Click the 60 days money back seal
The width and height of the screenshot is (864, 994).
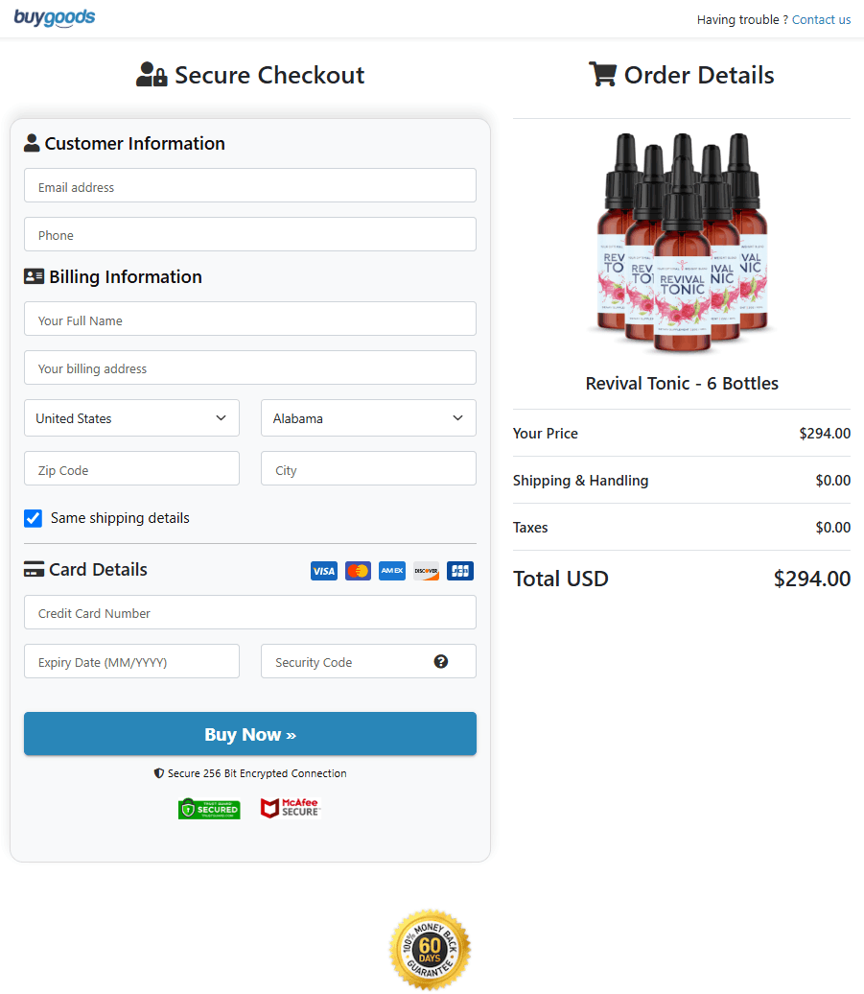431,950
